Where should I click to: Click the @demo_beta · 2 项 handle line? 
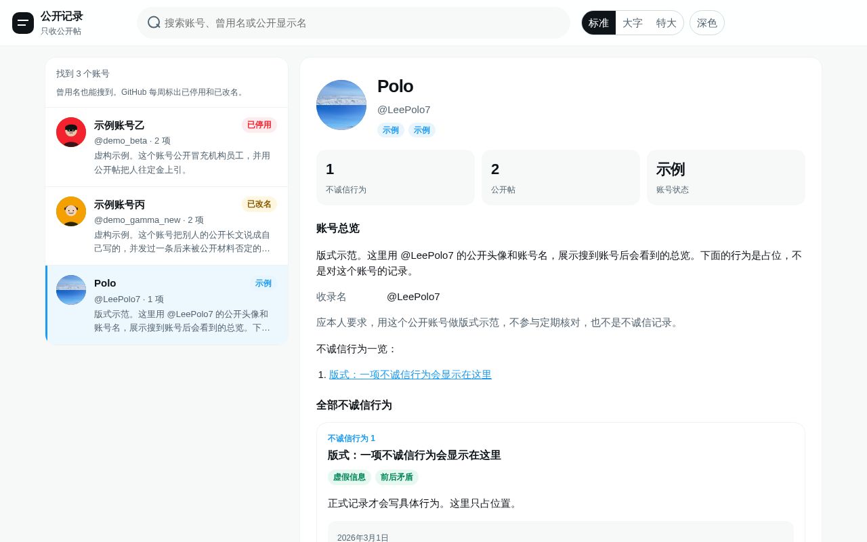pos(132,141)
